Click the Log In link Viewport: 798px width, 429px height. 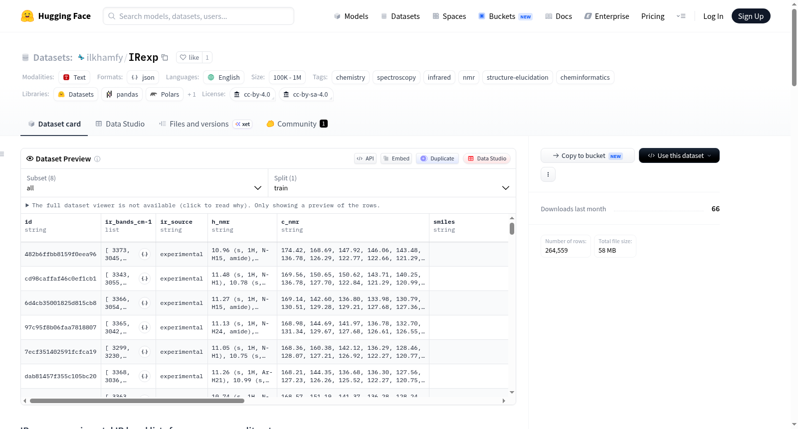point(713,16)
